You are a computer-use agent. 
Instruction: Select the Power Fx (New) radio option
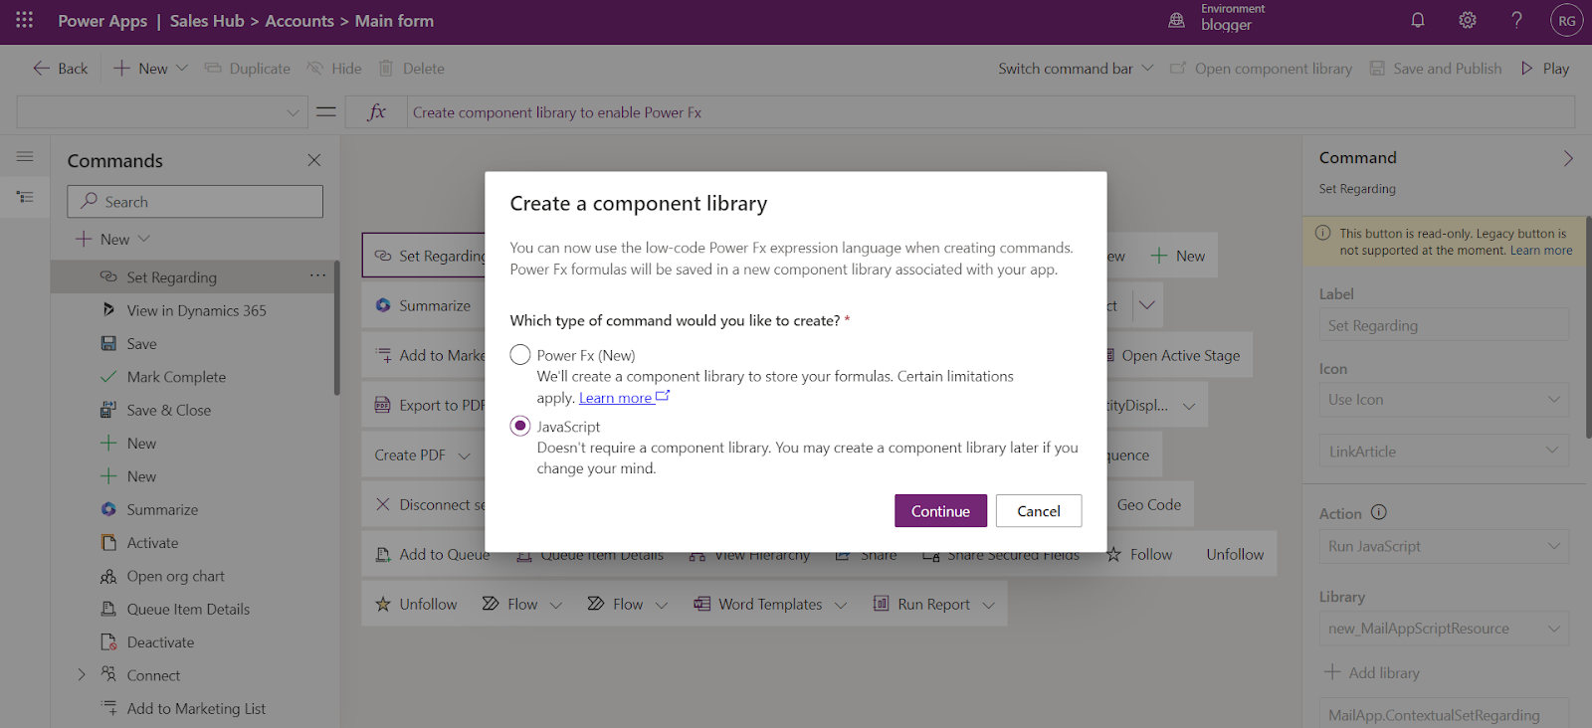tap(520, 355)
